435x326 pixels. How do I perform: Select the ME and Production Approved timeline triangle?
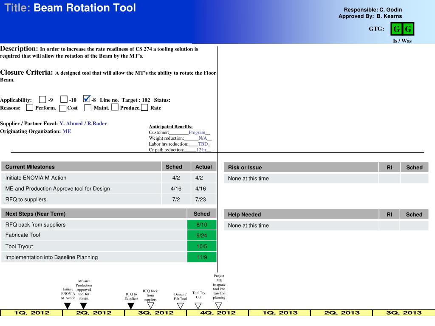pyautogui.click(x=83, y=306)
